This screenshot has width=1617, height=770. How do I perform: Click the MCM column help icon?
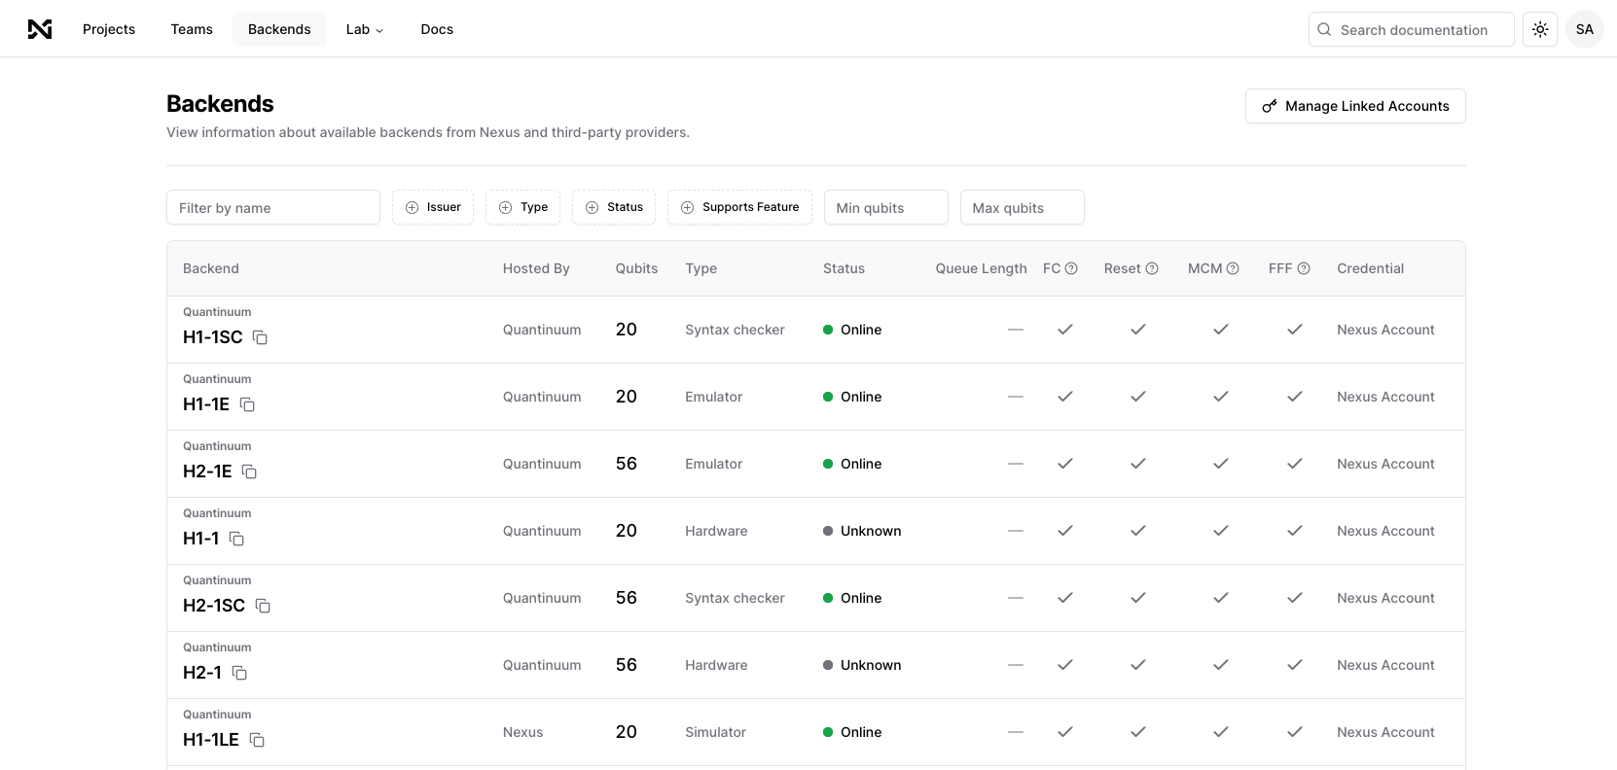click(1233, 268)
